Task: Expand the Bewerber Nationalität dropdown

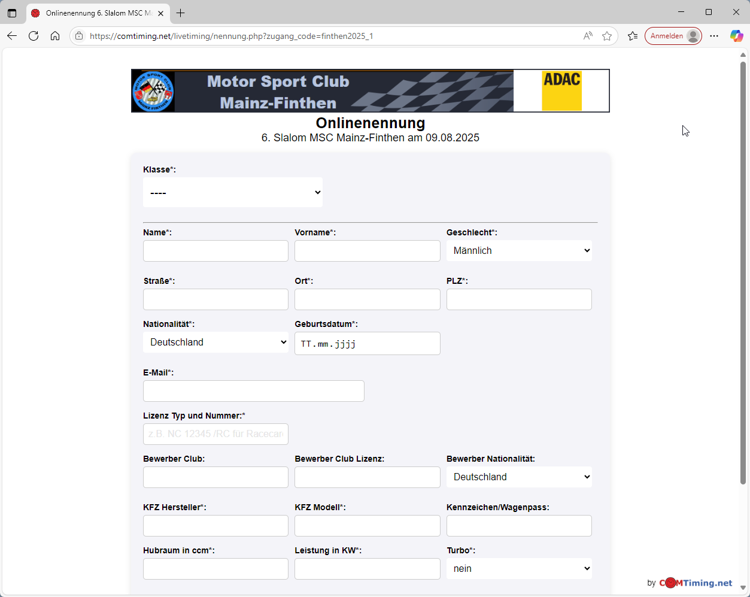Action: click(x=519, y=477)
